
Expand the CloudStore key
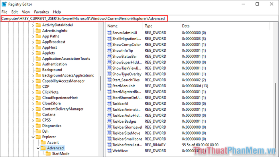33,104
